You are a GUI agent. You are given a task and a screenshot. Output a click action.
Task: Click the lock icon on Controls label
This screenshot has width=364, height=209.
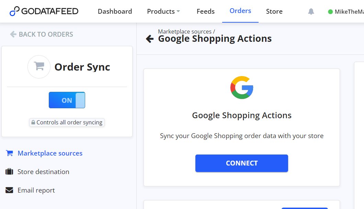coord(33,122)
